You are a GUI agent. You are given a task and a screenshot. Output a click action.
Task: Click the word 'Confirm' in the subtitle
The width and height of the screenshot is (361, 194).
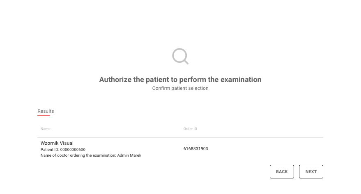pos(161,88)
